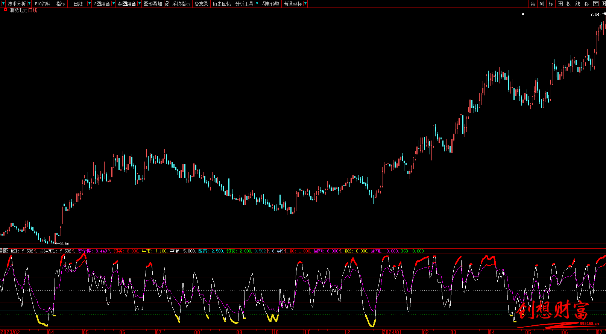Click the 线 drawing line icon
Viewport: 606px width, 334px height.
click(x=577, y=4)
